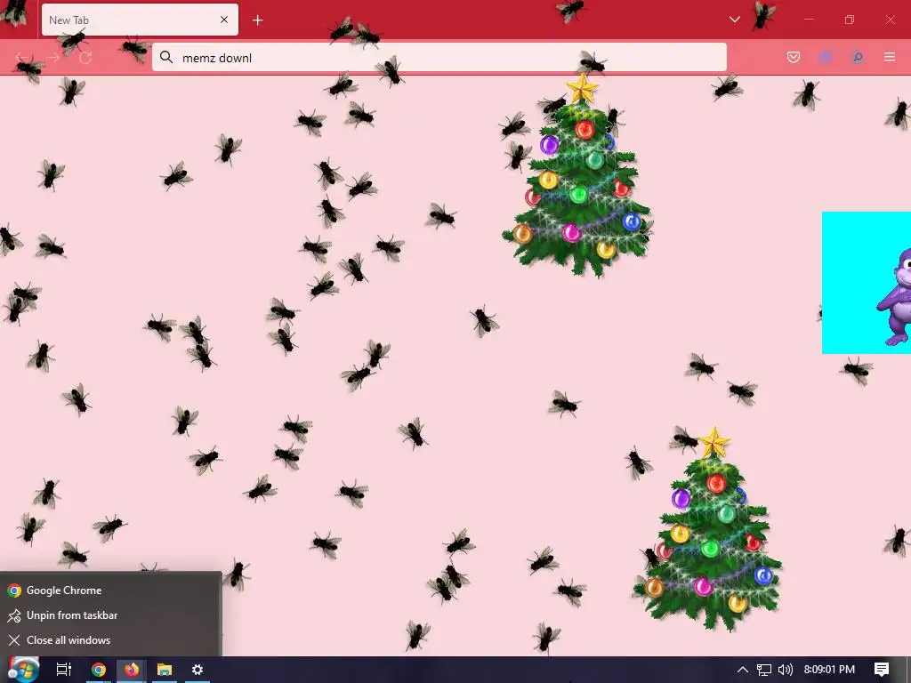Click the search magnifier in address bar
Screen dimensions: 911x683
tap(166, 57)
